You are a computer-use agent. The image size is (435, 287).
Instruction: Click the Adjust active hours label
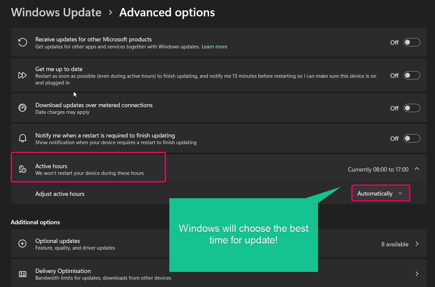pyautogui.click(x=60, y=194)
